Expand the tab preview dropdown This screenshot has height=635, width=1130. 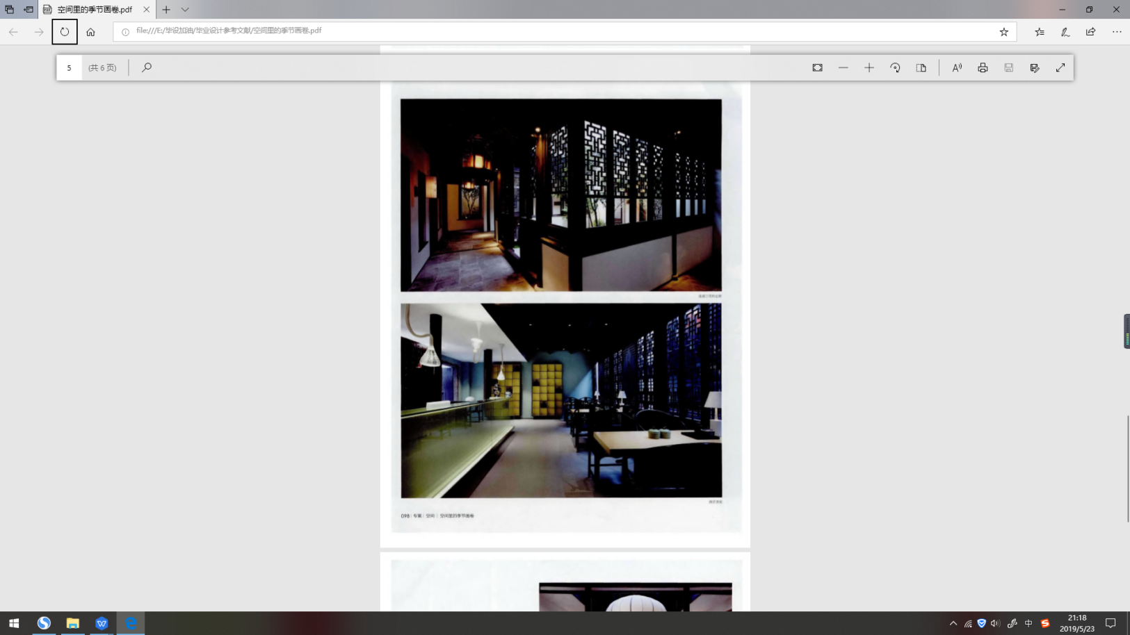click(x=185, y=10)
